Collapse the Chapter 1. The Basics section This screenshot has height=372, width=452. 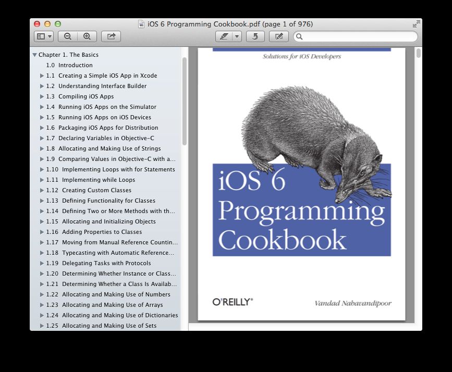tap(34, 55)
